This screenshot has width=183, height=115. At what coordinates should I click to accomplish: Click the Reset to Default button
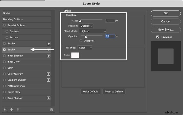(114, 92)
